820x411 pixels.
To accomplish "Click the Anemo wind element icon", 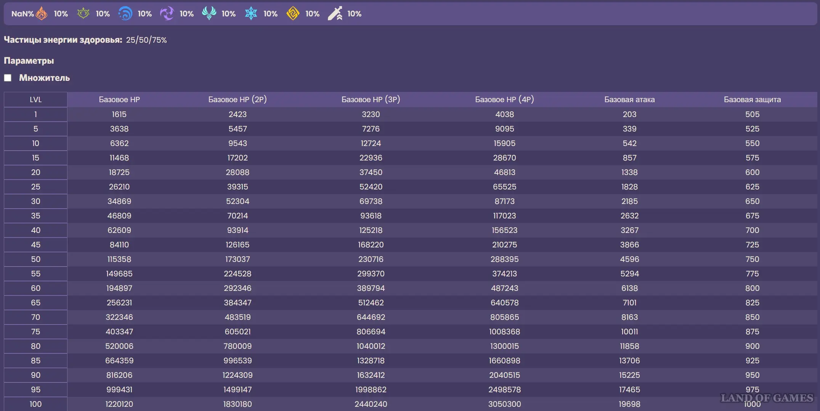I will coord(209,14).
